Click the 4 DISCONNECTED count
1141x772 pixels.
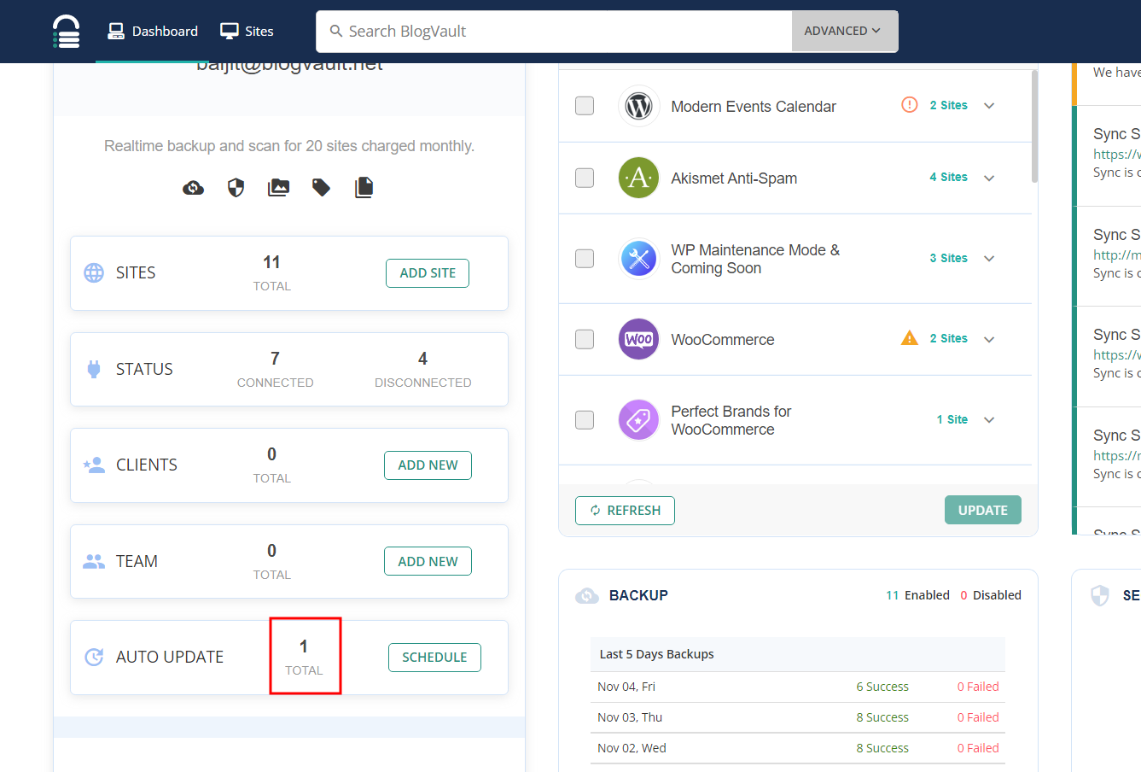[422, 369]
